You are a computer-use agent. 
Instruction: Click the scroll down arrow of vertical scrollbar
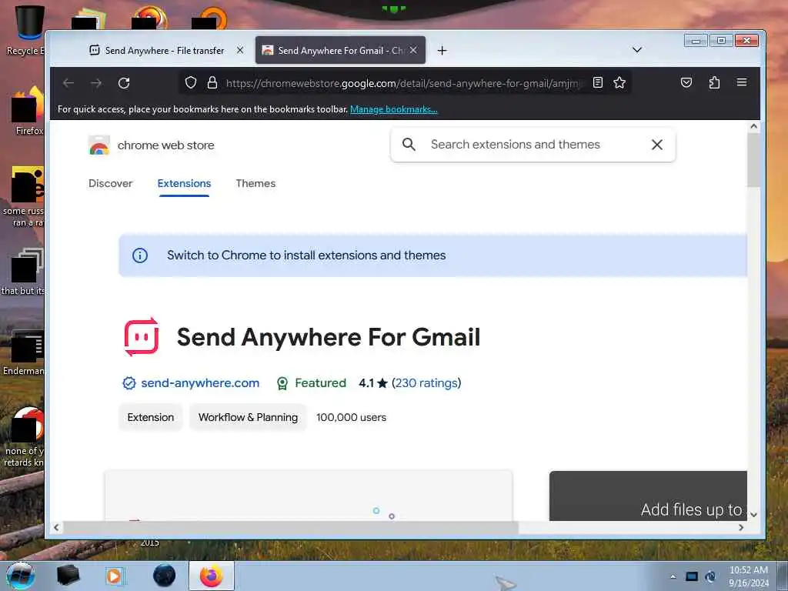point(753,515)
